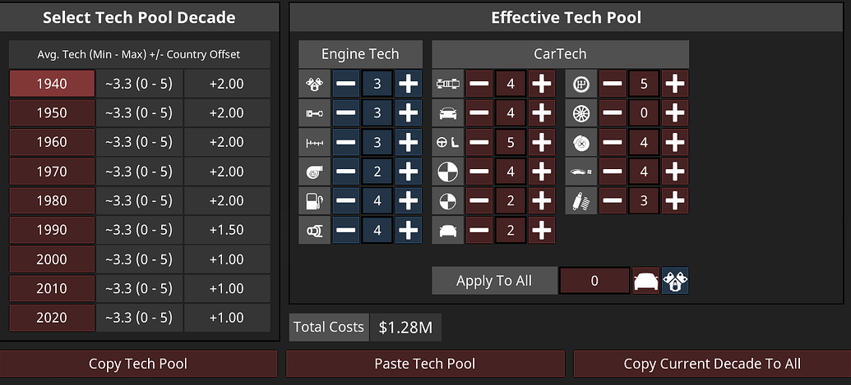Viewport: 851px width, 385px height.
Task: Click the car body icon with value 4
Action: point(448,113)
